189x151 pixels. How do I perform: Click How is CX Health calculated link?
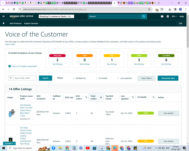click(24, 66)
